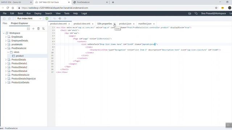Close the first product.view.xml tab
Image resolution: width=232 pixels, height=130 pixels.
coord(69,24)
